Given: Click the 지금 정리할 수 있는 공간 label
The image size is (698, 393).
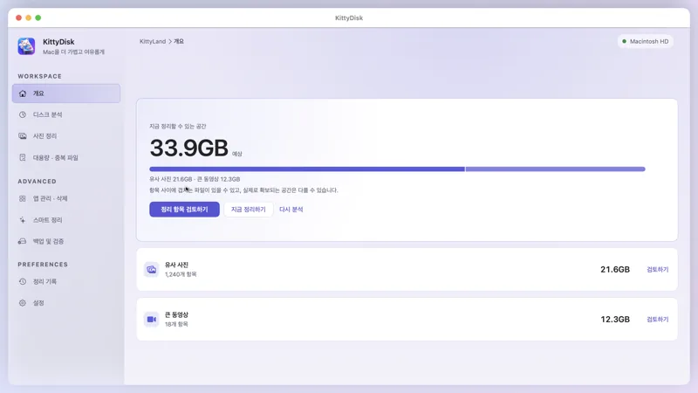Looking at the screenshot, I should pyautogui.click(x=178, y=127).
